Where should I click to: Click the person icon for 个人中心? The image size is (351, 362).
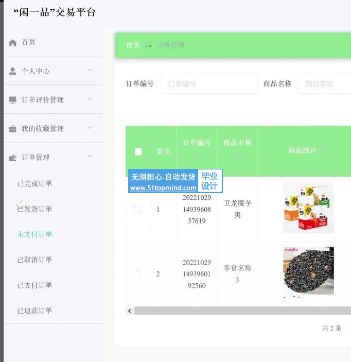tap(12, 71)
